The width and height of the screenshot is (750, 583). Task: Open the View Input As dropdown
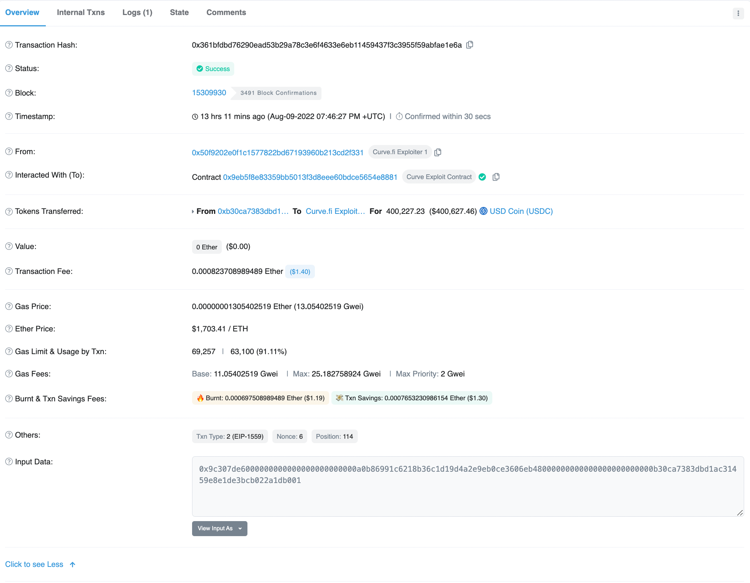(x=219, y=528)
